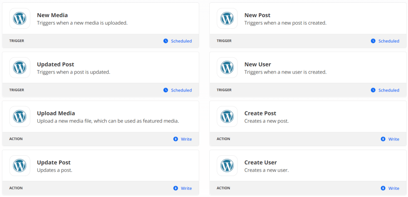Click ACTION label on Upload Media card
This screenshot has width=408, height=197.
click(x=16, y=139)
